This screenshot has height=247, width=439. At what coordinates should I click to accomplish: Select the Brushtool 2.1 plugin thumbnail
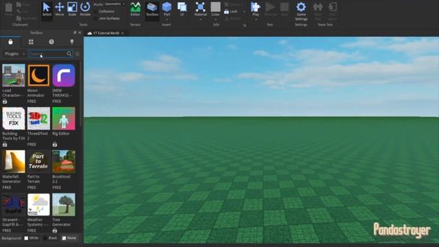tap(64, 162)
